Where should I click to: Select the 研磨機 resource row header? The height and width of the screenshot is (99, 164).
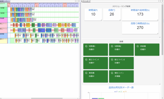tap(4, 20)
